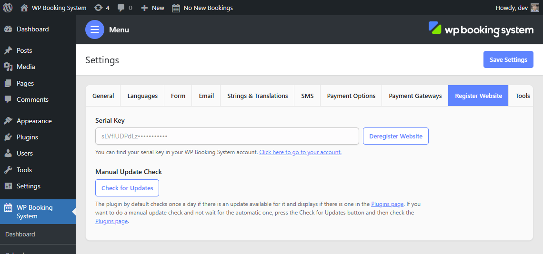Open the sidebar Tools menu
This screenshot has width=543, height=254.
24,170
